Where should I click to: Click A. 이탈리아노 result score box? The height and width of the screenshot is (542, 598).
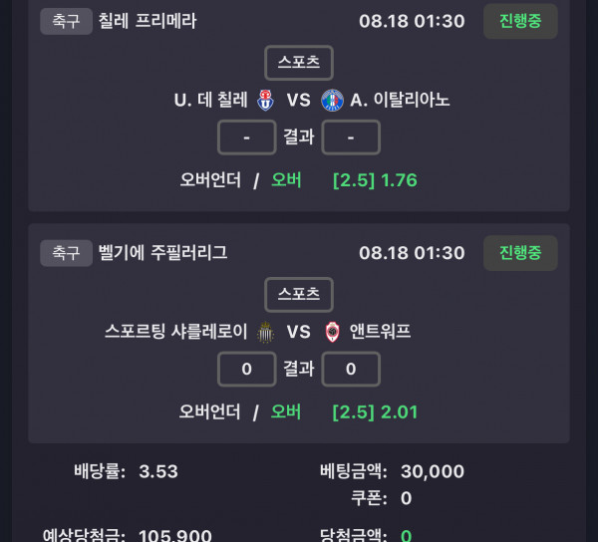coord(351,137)
